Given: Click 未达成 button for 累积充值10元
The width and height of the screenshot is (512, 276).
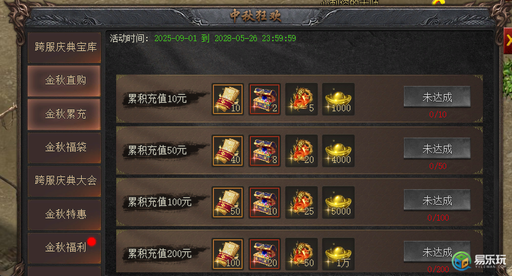Looking at the screenshot, I should (x=437, y=97).
